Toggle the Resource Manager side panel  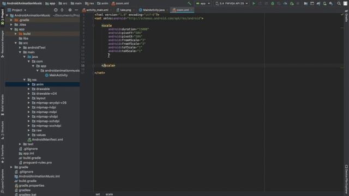tap(2, 44)
